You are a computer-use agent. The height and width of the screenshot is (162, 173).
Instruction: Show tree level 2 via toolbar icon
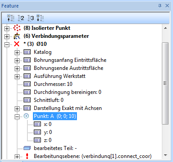tap(21, 18)
